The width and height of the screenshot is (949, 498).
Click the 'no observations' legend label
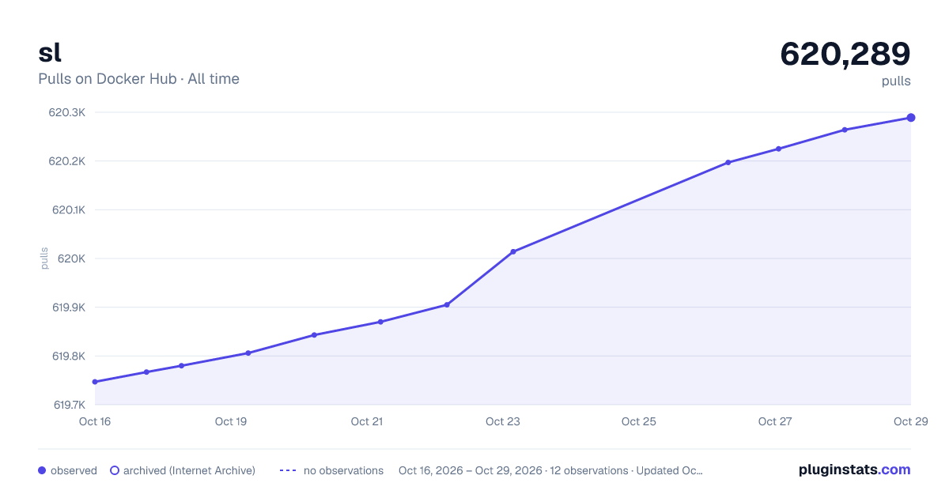[343, 470]
